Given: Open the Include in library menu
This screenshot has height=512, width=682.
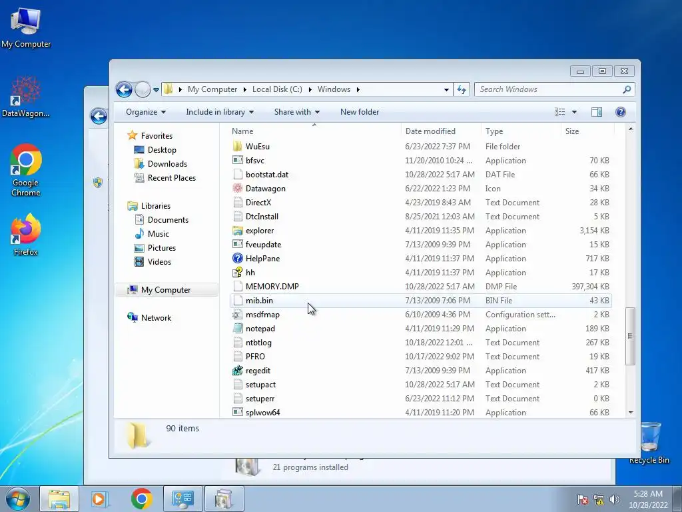Looking at the screenshot, I should pyautogui.click(x=220, y=112).
